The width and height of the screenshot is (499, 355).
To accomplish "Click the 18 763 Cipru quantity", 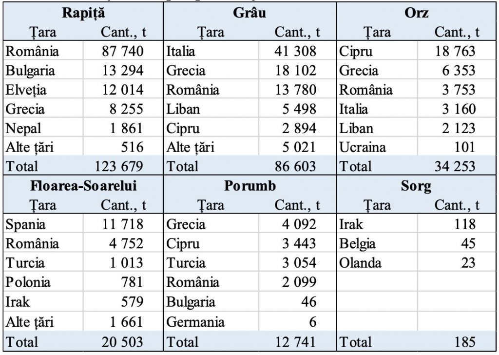I will pos(455,51).
